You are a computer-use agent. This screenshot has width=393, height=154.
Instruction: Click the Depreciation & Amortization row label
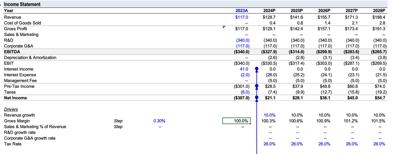click(x=30, y=58)
